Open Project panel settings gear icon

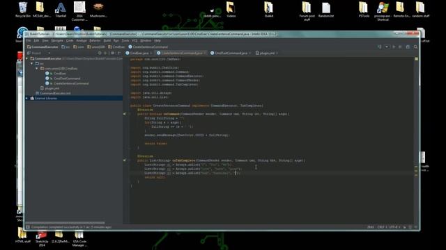coord(113,53)
